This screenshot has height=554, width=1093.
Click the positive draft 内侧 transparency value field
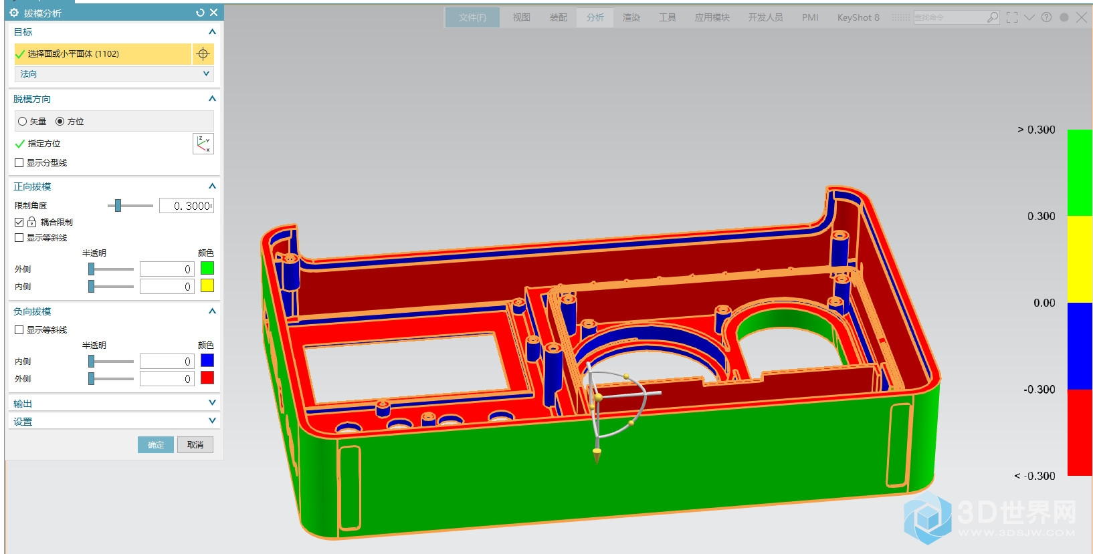[167, 287]
